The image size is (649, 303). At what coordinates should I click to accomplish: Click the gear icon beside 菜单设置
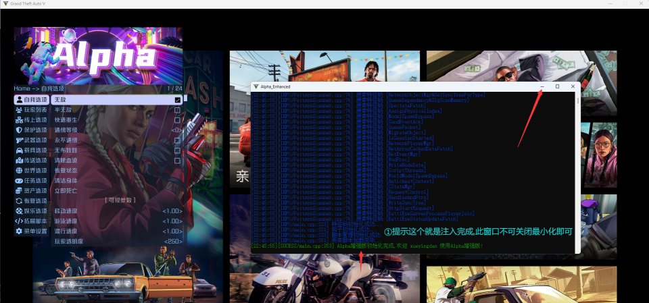(x=19, y=231)
